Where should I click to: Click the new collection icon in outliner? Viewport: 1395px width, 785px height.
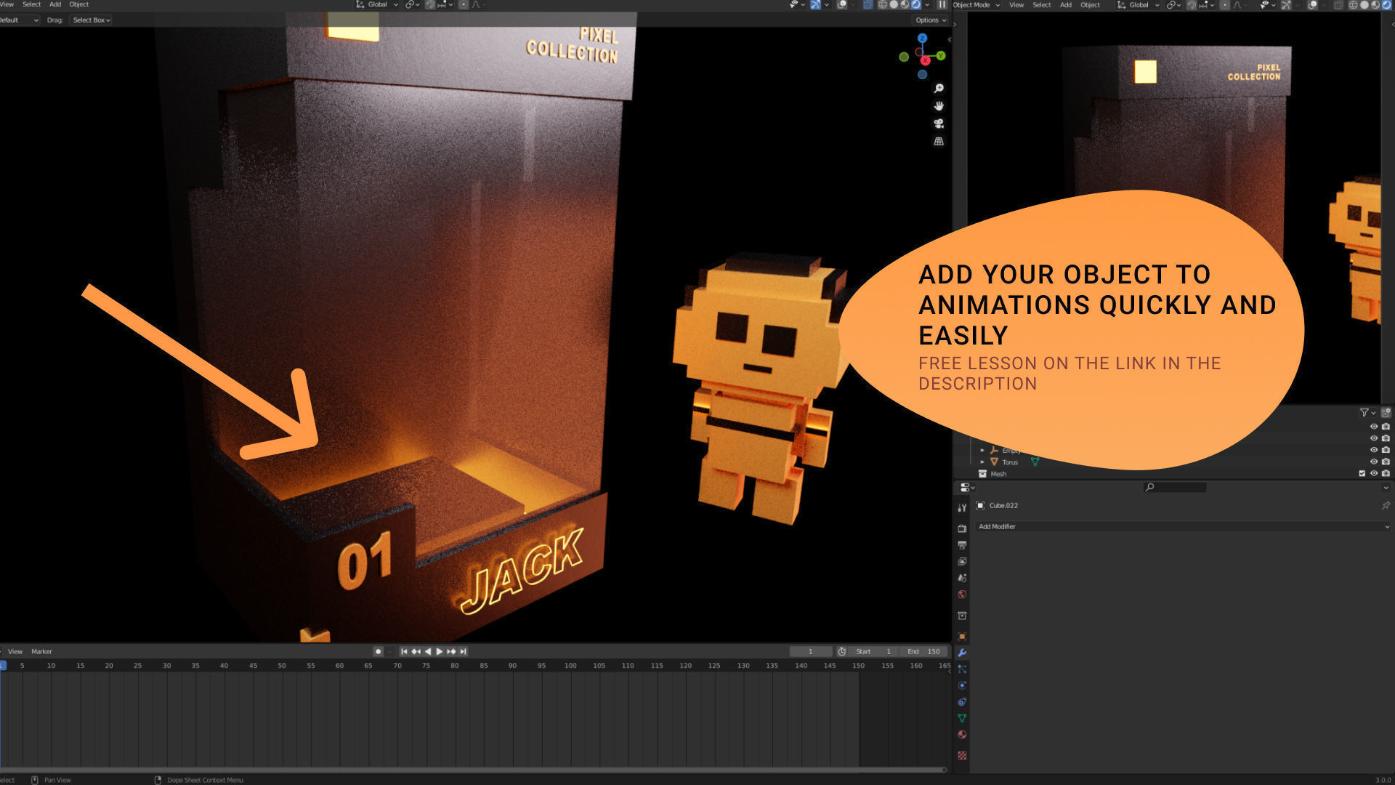1386,412
